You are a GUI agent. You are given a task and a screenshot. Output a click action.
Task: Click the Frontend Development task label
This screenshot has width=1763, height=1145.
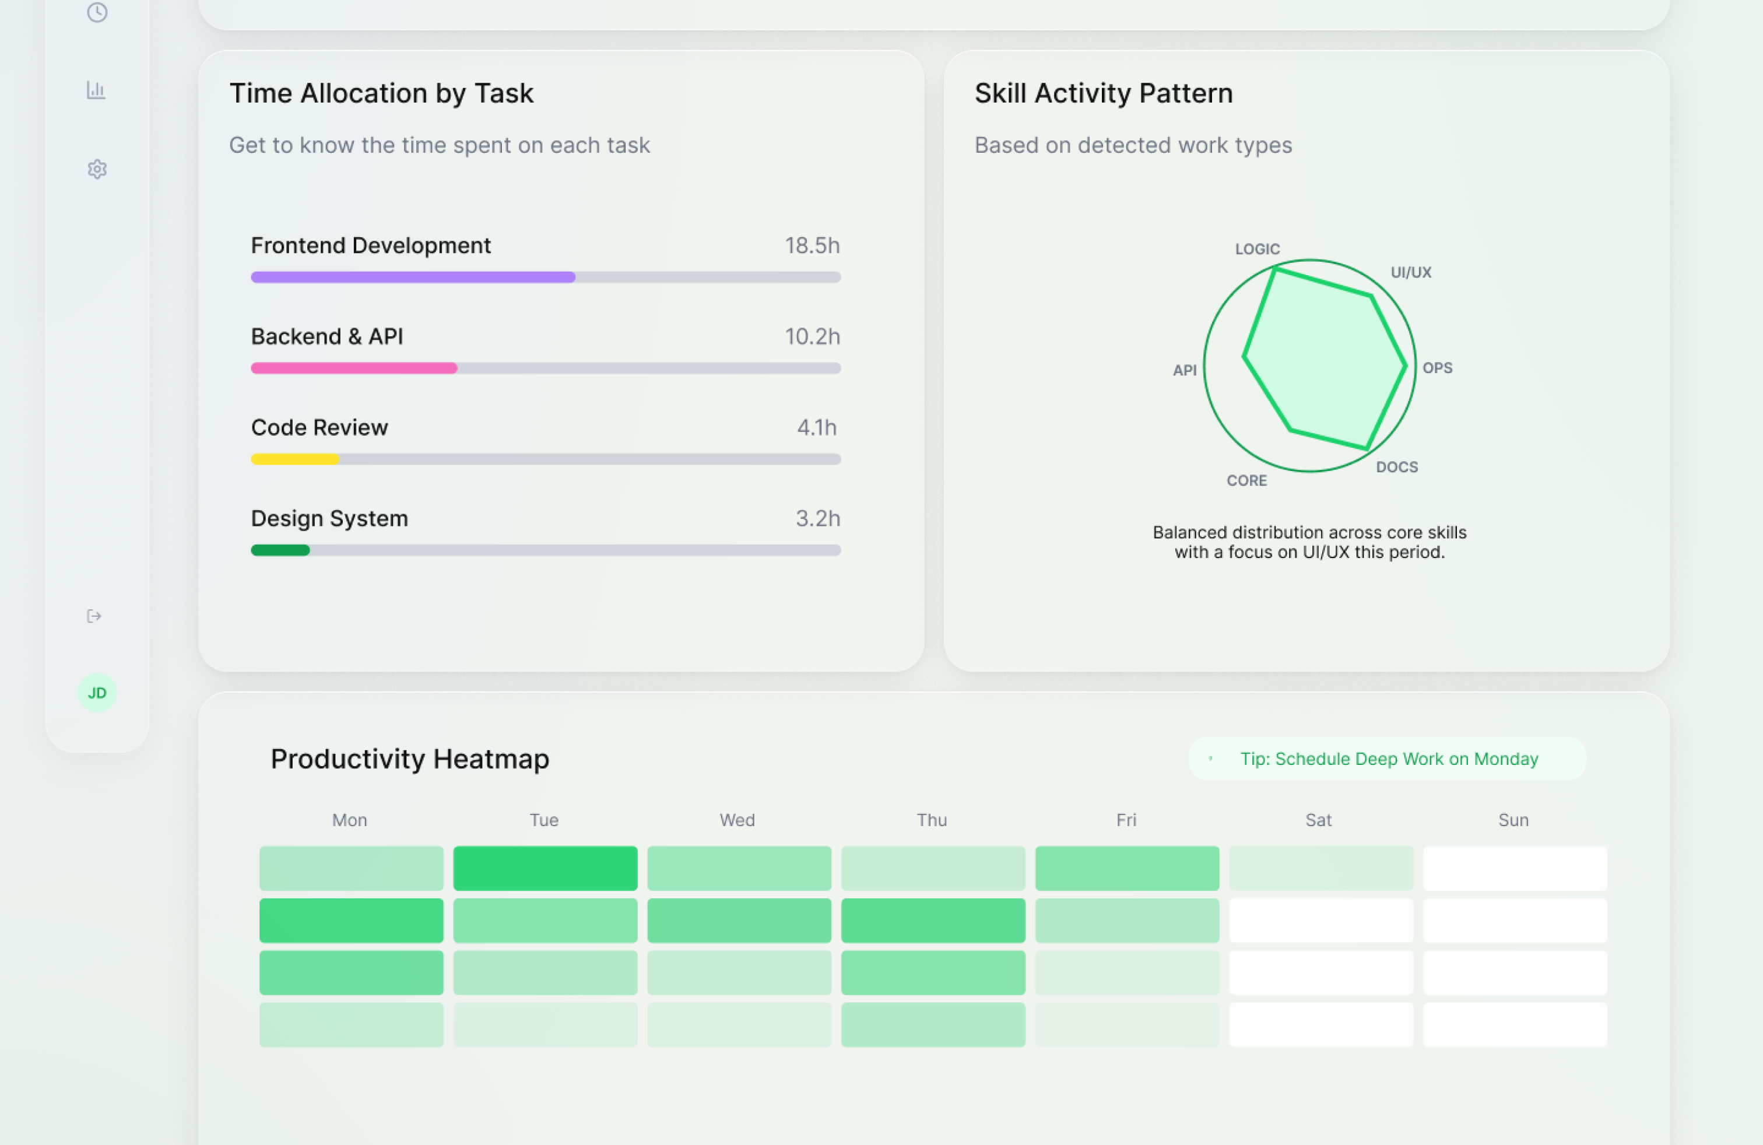coord(370,245)
